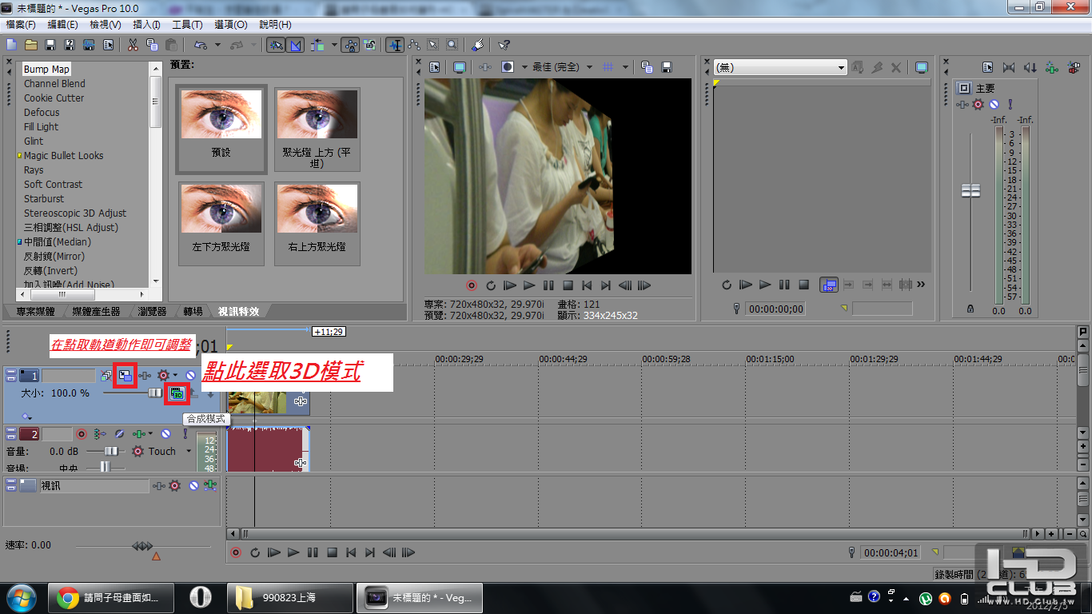
Task: Toggle Ignore Event Grouping toolbar button
Action: point(369,45)
